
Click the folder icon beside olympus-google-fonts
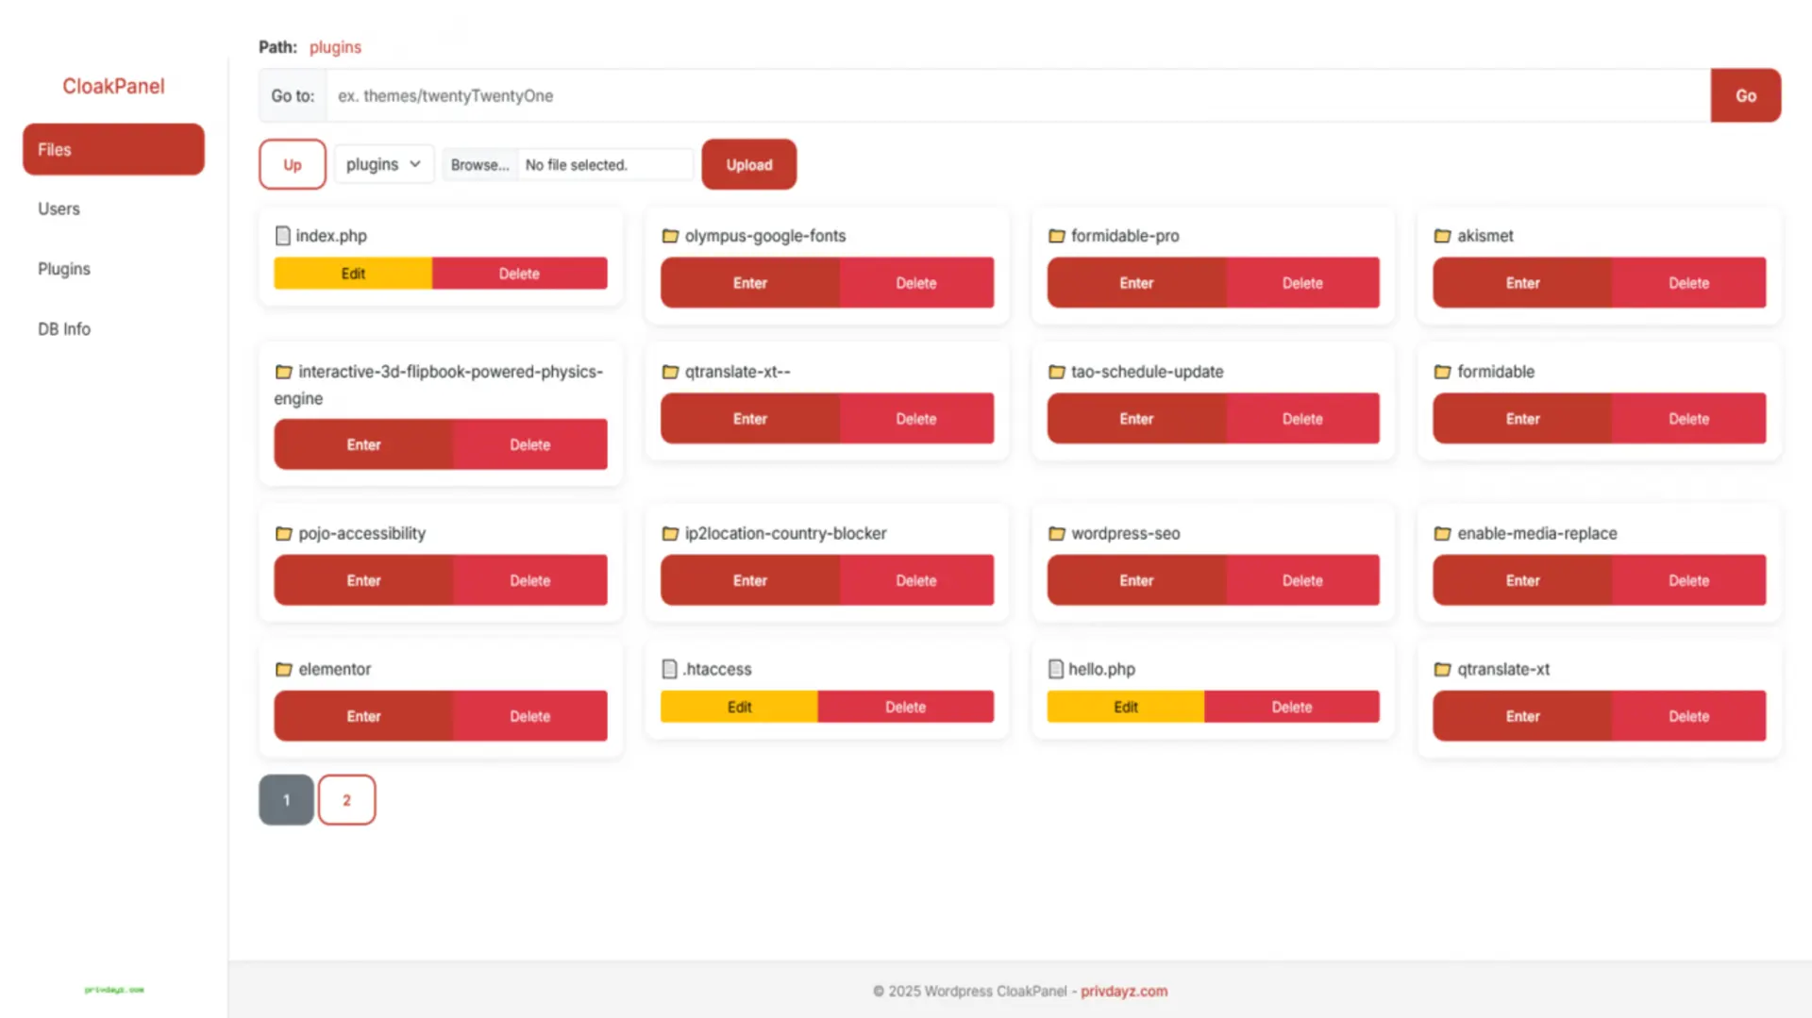tap(671, 236)
